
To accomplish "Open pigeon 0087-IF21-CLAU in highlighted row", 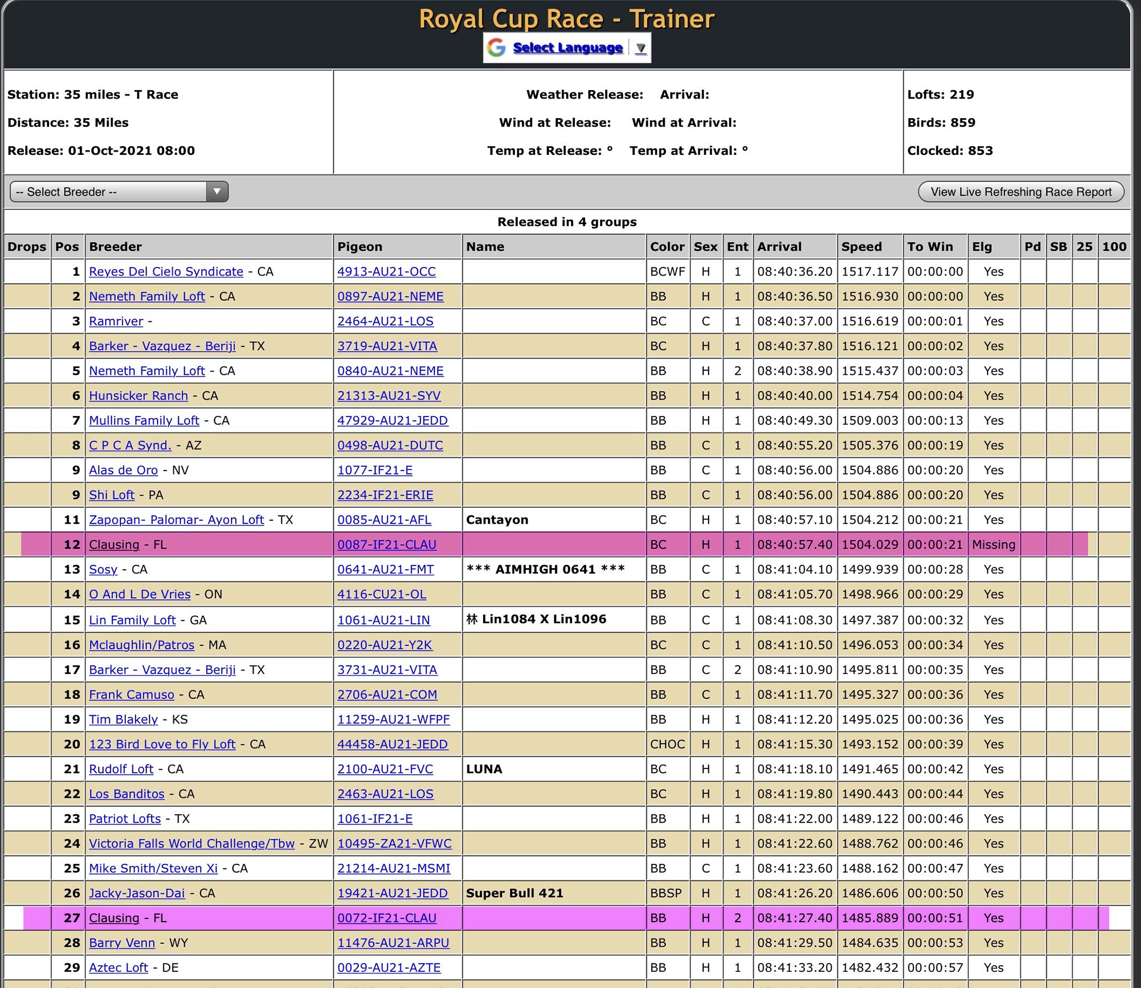I will click(x=387, y=545).
